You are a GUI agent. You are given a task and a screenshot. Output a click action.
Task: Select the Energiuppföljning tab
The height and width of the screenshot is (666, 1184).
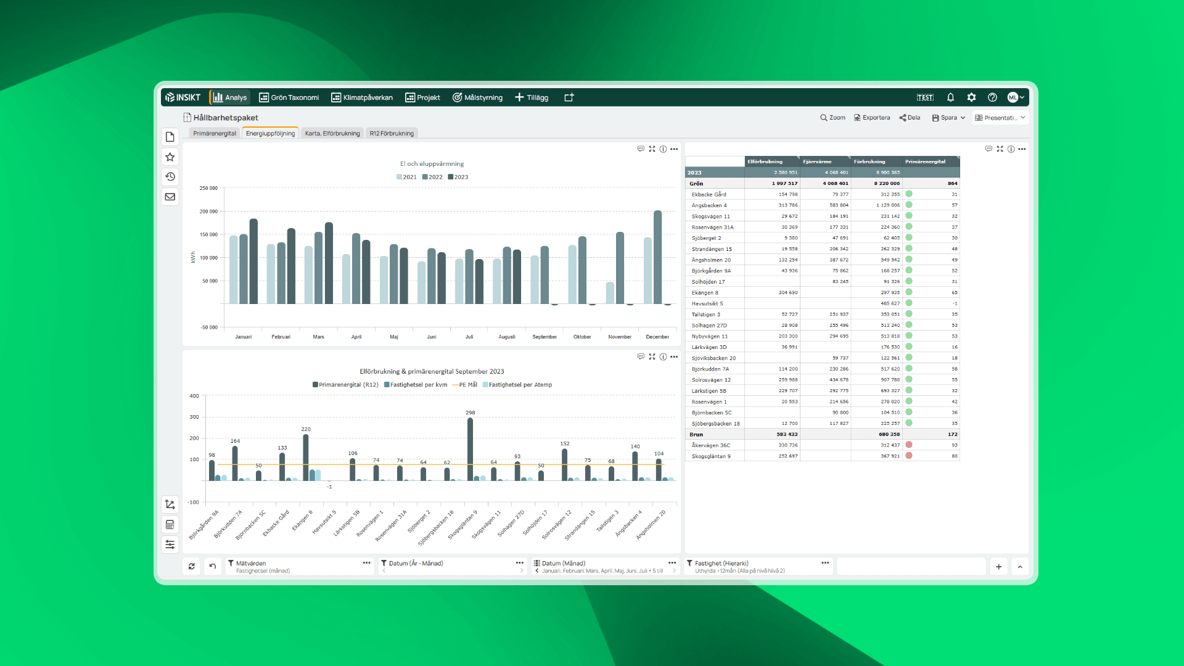coord(270,133)
